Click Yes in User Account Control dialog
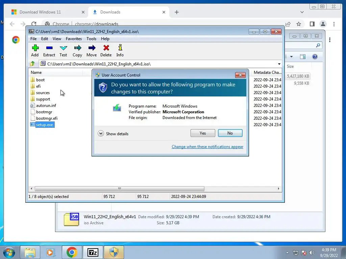The width and height of the screenshot is (346, 259). (x=203, y=133)
